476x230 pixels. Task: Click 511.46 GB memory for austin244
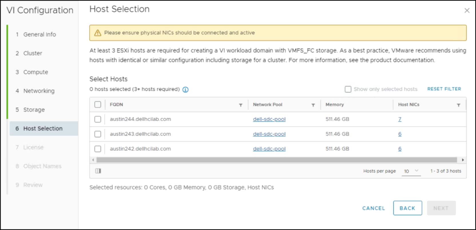pyautogui.click(x=337, y=119)
